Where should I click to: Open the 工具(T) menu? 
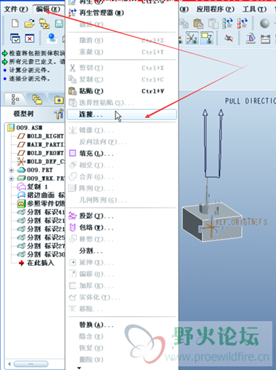tap(254, 9)
